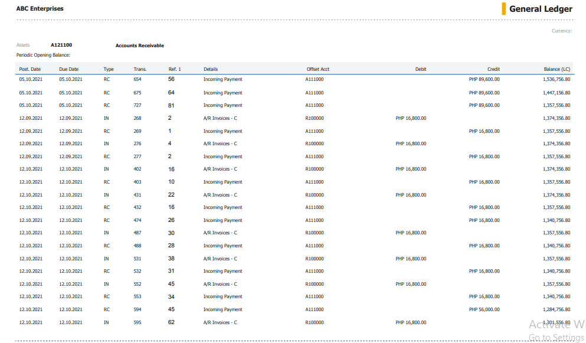Image resolution: width=586 pixels, height=343 pixels.
Task: Click the Periodic Opening Balance label
Action: pos(43,55)
